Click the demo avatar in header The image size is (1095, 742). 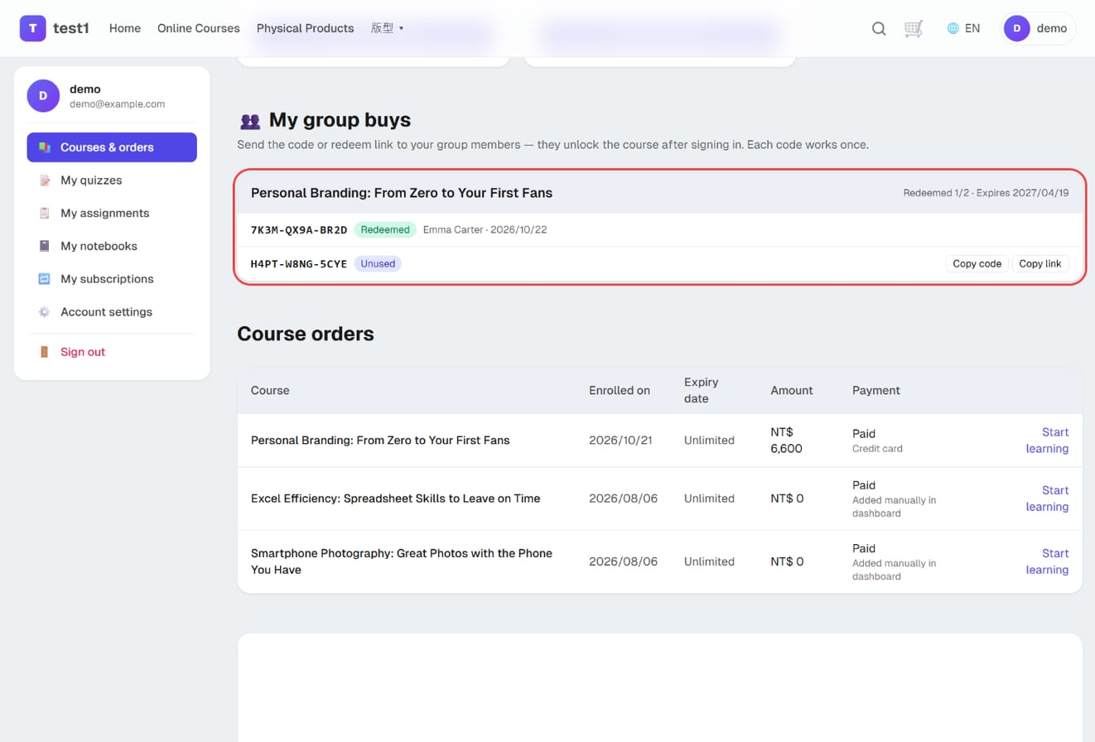click(x=1017, y=28)
